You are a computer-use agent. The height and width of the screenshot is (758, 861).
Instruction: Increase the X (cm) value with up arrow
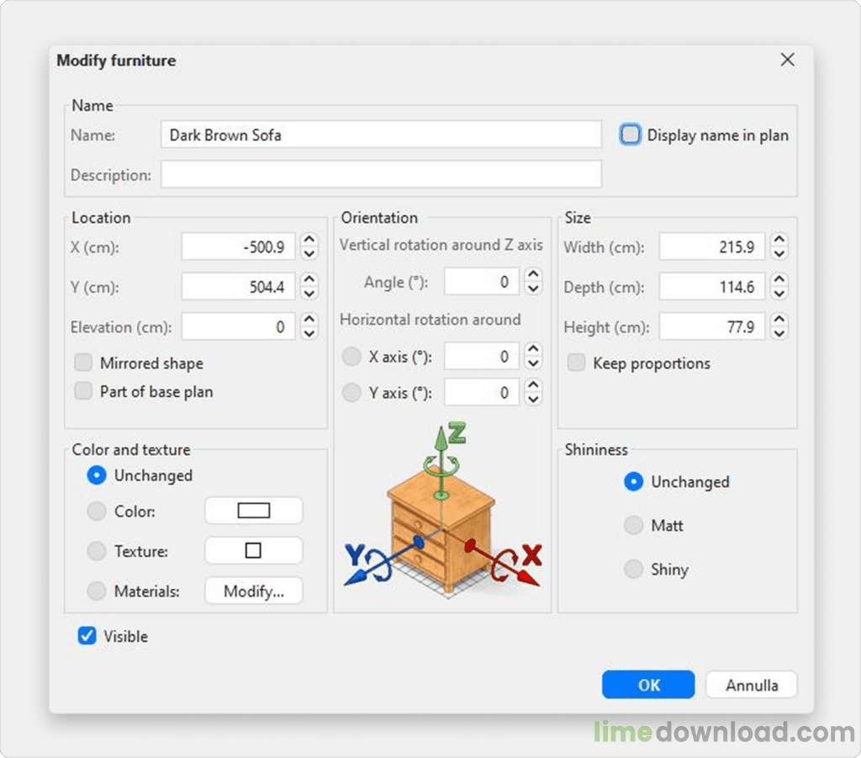[309, 240]
